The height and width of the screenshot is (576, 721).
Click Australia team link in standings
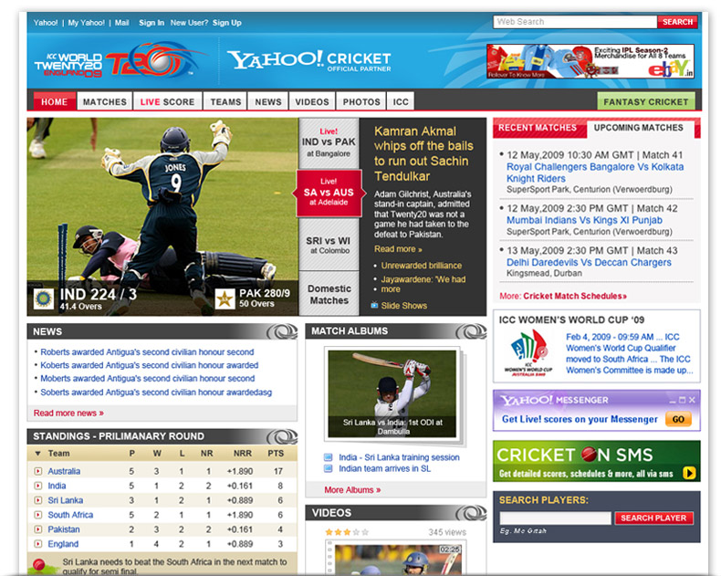(x=64, y=471)
